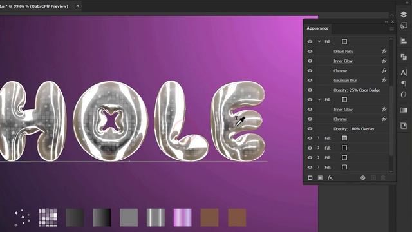The width and height of the screenshot is (412, 232).
Task: Collapse the Appearance panel with the double arrows
Action: [x=386, y=21]
